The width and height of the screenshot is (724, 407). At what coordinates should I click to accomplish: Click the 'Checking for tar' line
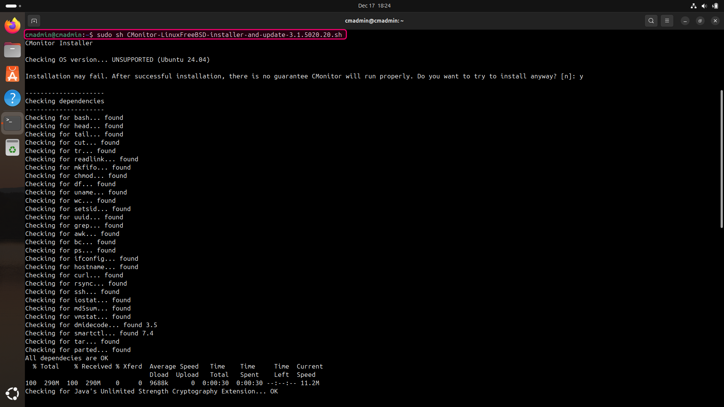click(72, 341)
